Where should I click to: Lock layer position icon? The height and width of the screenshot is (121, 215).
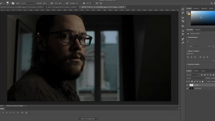coord(197,81)
